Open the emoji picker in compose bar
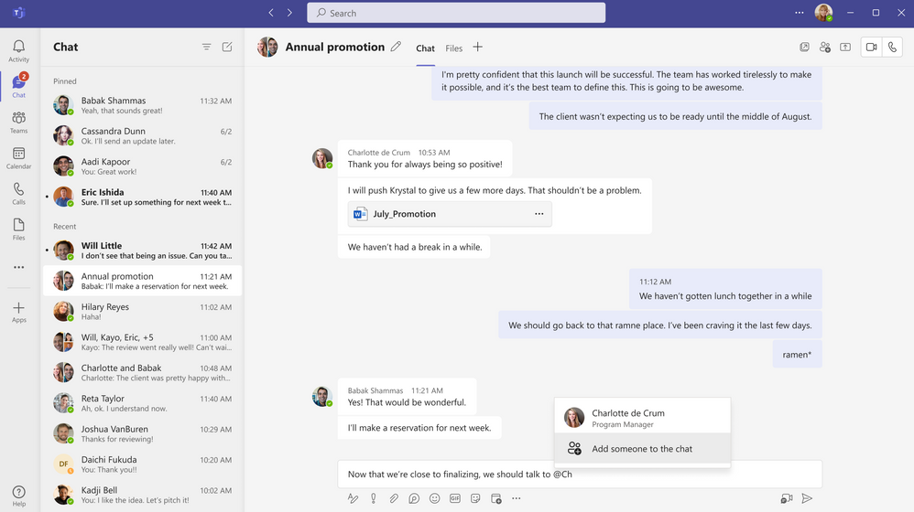The height and width of the screenshot is (512, 914). [x=435, y=498]
